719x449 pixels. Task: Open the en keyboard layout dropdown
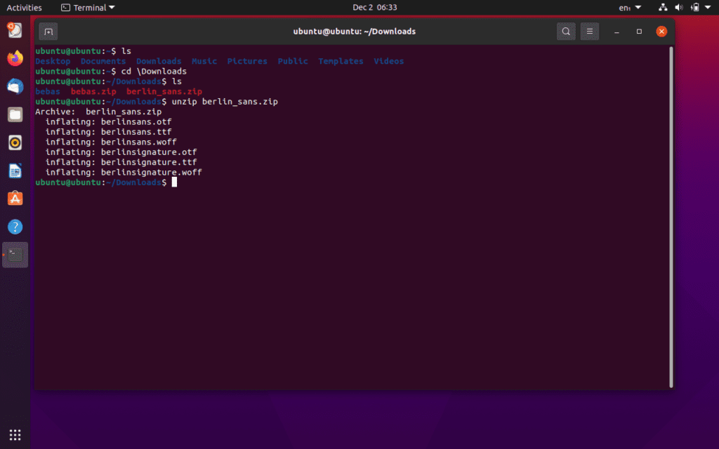630,7
